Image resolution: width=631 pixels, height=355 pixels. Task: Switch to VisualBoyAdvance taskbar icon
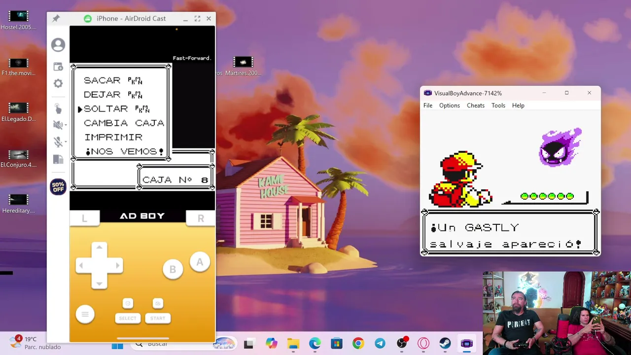467,344
